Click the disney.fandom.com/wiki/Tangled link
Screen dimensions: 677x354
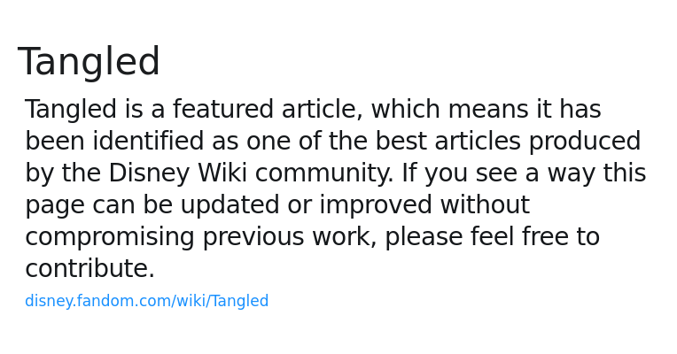coord(146,302)
